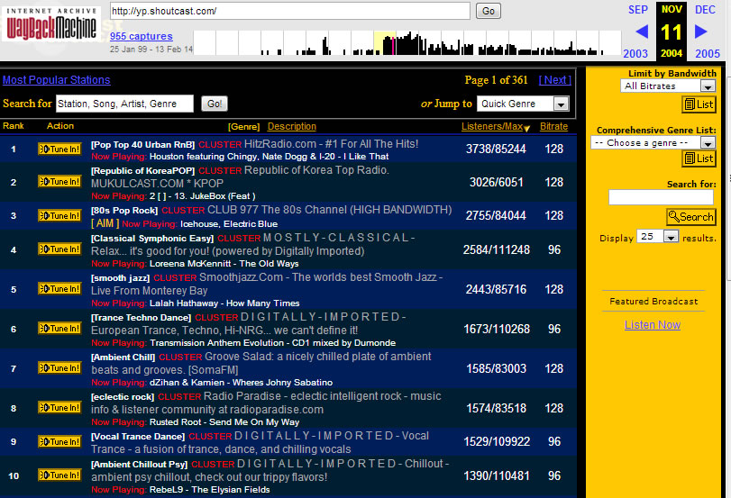Screen dimensions: 731x498
Task: Go to next capture with right arrow
Action: [x=701, y=32]
